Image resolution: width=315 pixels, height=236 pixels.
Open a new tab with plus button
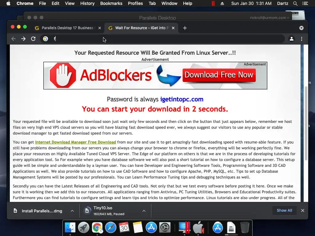coord(185,28)
